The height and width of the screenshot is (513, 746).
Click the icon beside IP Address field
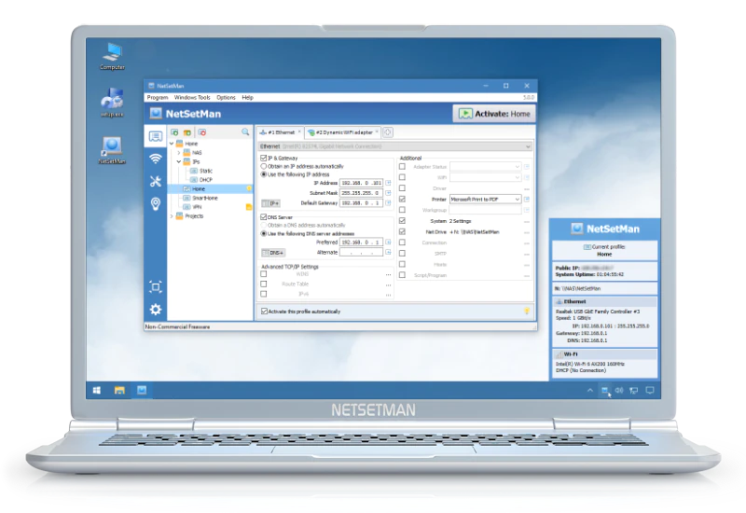point(388,183)
